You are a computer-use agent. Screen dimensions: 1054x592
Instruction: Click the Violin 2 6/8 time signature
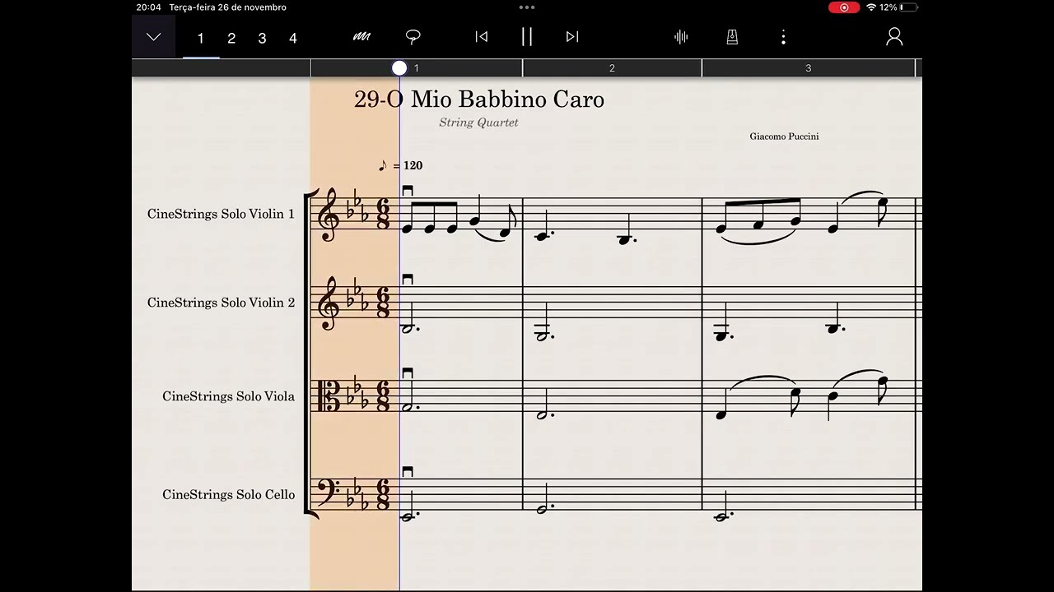[x=383, y=303]
